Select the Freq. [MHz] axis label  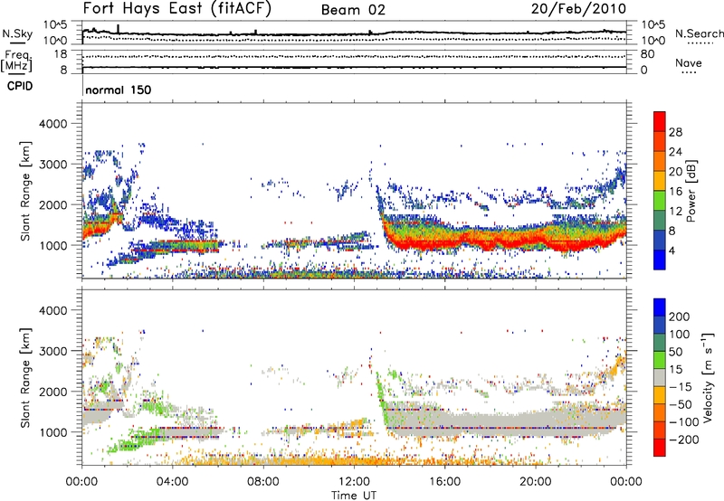coord(16,61)
